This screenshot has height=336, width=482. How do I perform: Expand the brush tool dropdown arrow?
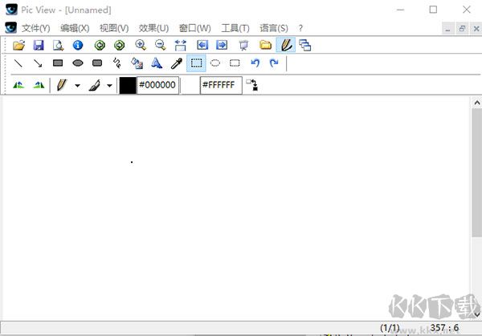pyautogui.click(x=109, y=86)
